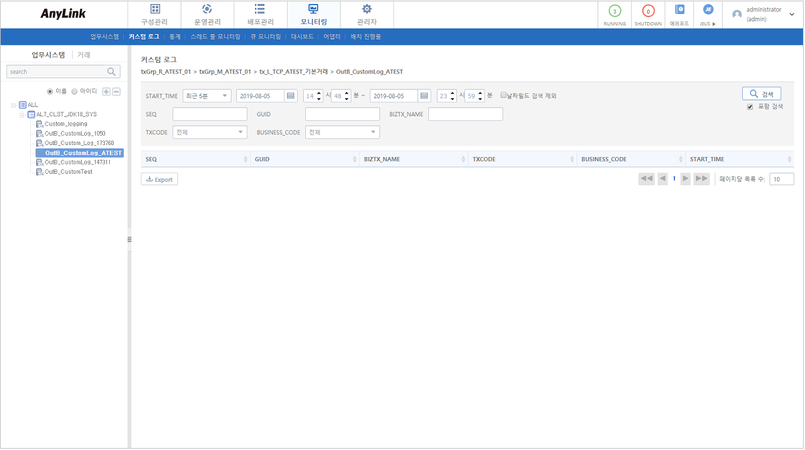805x450 pixels.
Task: Click the 검색 search button
Action: click(761, 93)
